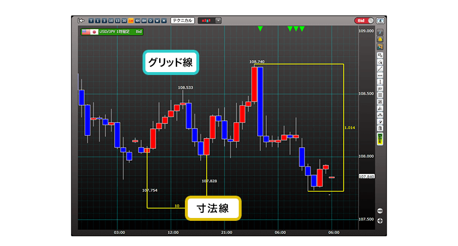Switch to the daily (D) timeframe
Image resolution: width=458 pixels, height=246 pixels.
click(x=151, y=21)
